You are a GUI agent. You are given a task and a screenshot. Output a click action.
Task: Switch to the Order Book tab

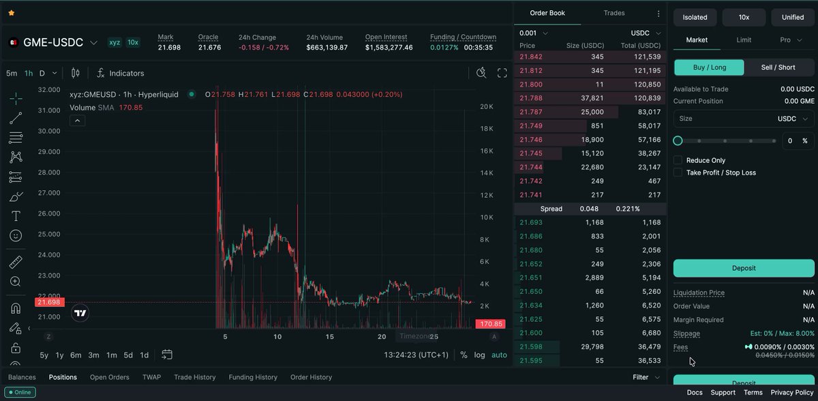pyautogui.click(x=547, y=13)
